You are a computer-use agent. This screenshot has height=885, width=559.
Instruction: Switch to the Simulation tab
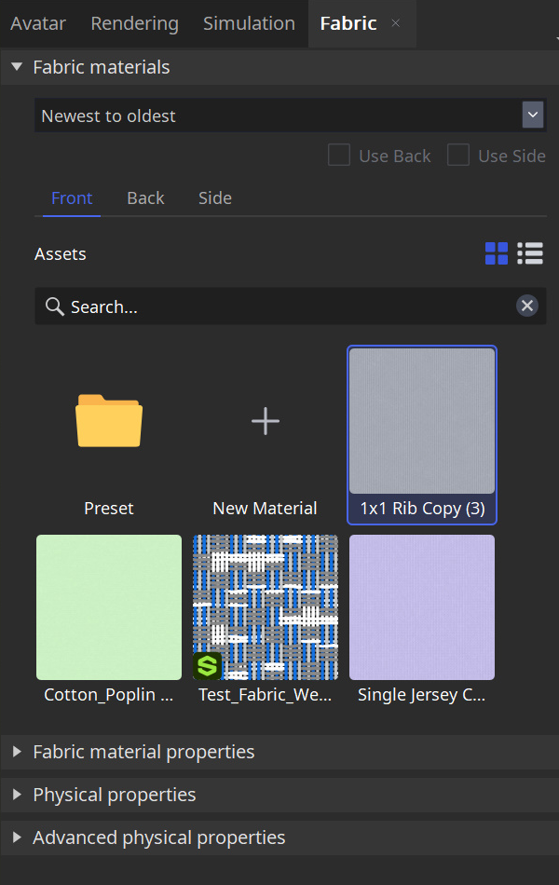pyautogui.click(x=248, y=23)
